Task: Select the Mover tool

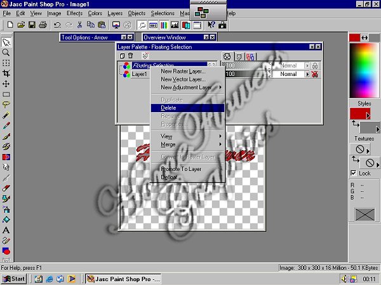Action: [x=6, y=84]
